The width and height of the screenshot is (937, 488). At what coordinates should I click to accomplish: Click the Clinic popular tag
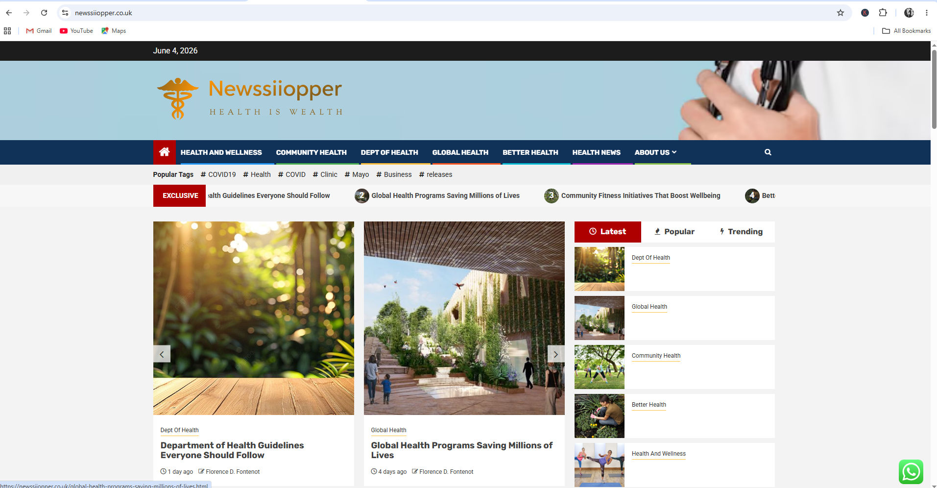[x=325, y=174]
